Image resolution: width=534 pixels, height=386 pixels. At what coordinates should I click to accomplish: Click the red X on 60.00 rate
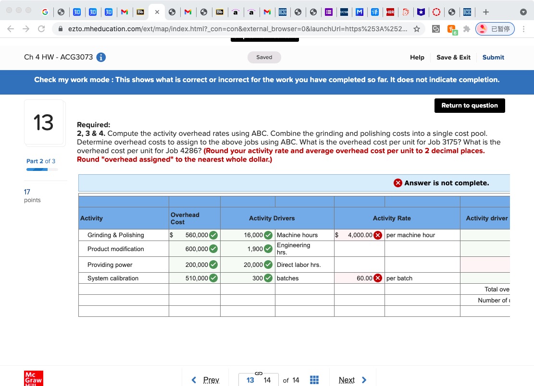click(x=378, y=278)
